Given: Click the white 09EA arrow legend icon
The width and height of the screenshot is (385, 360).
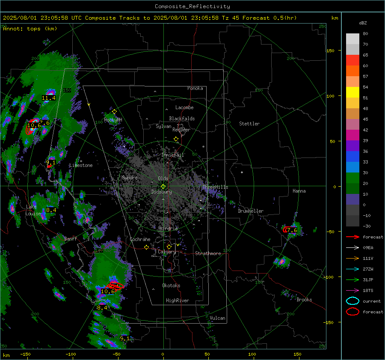Looking at the screenshot, I should pyautogui.click(x=352, y=248).
